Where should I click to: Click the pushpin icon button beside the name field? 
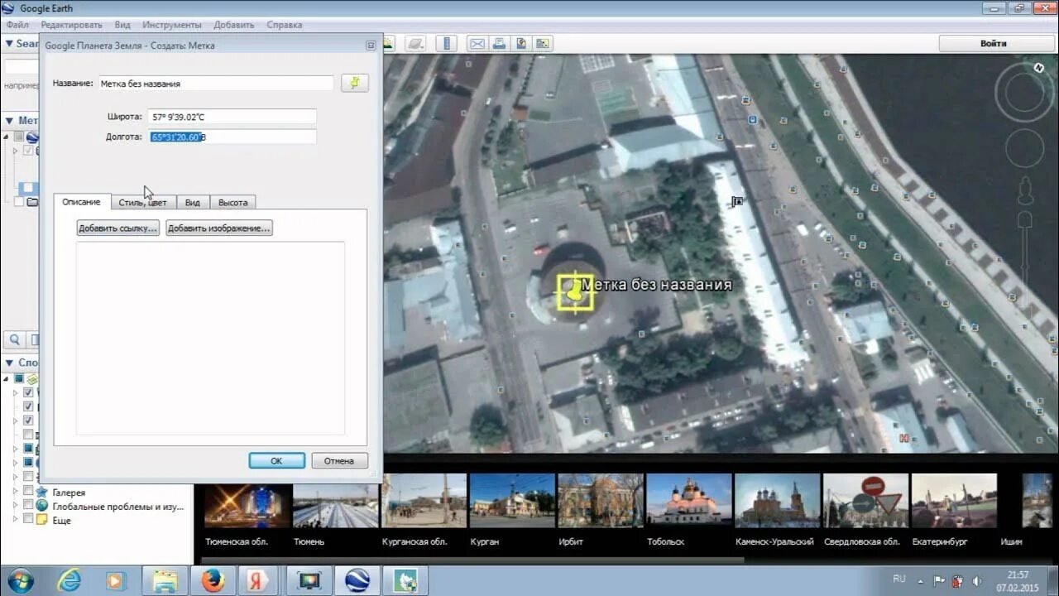click(354, 83)
